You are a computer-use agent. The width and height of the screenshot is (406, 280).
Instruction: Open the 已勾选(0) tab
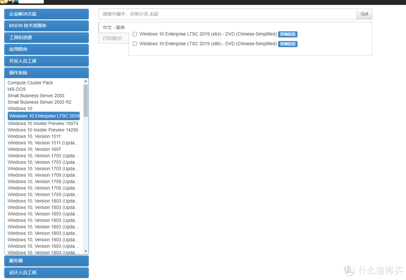coord(114,38)
